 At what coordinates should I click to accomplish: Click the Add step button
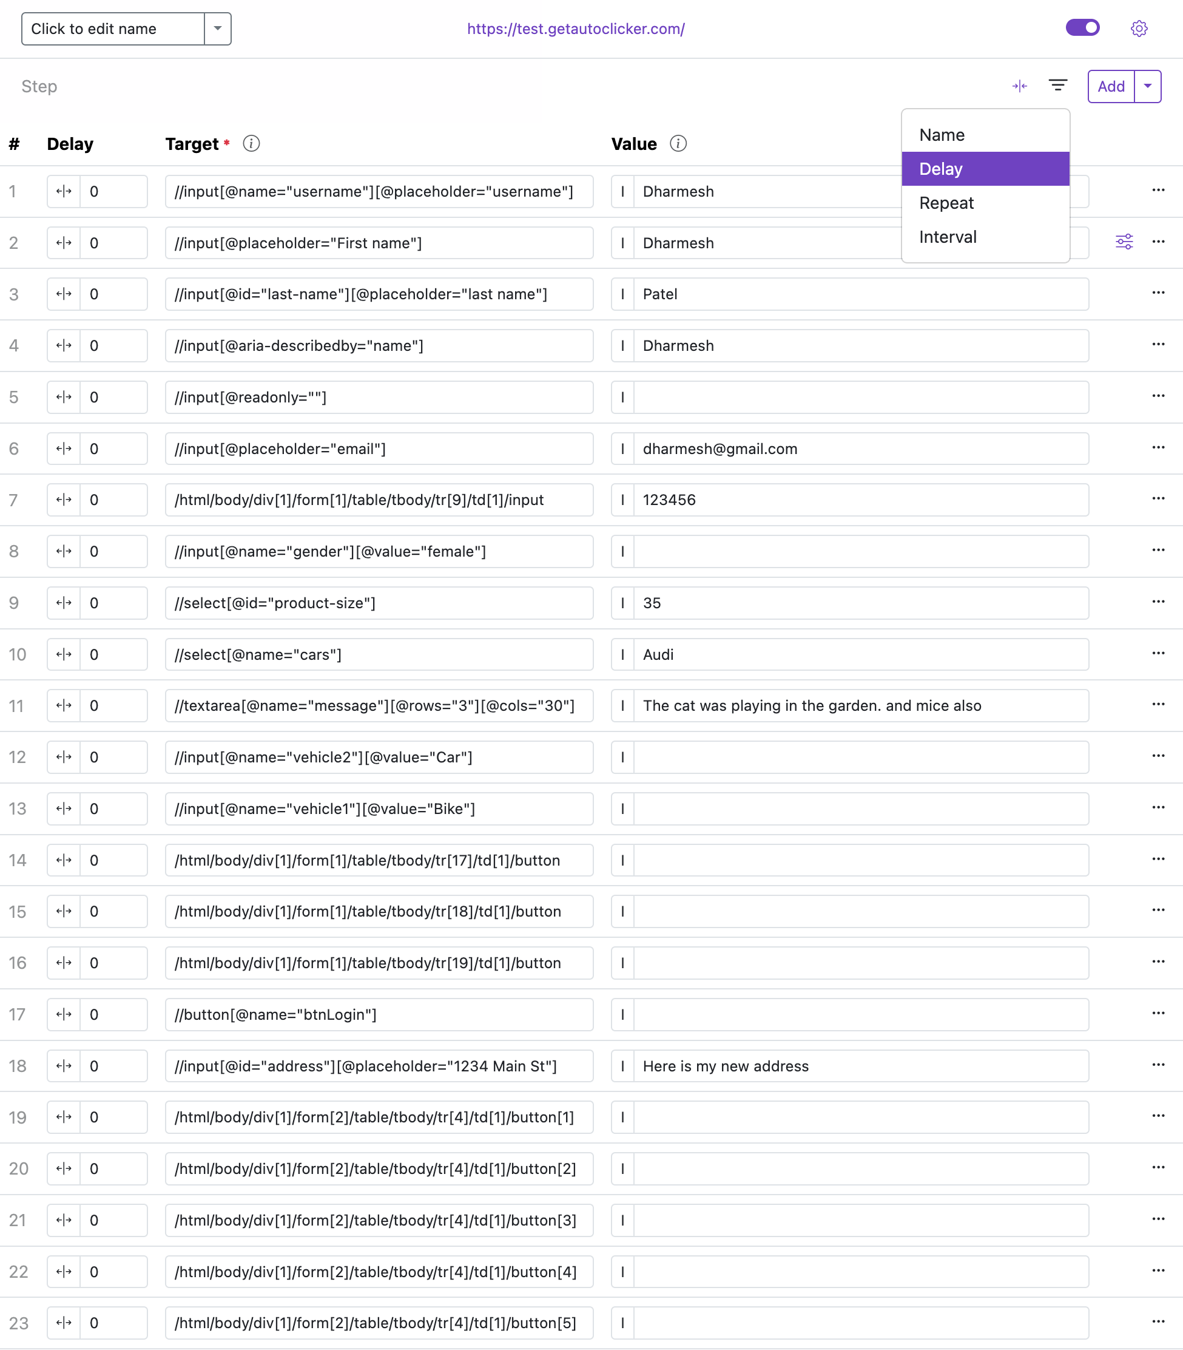[1110, 86]
